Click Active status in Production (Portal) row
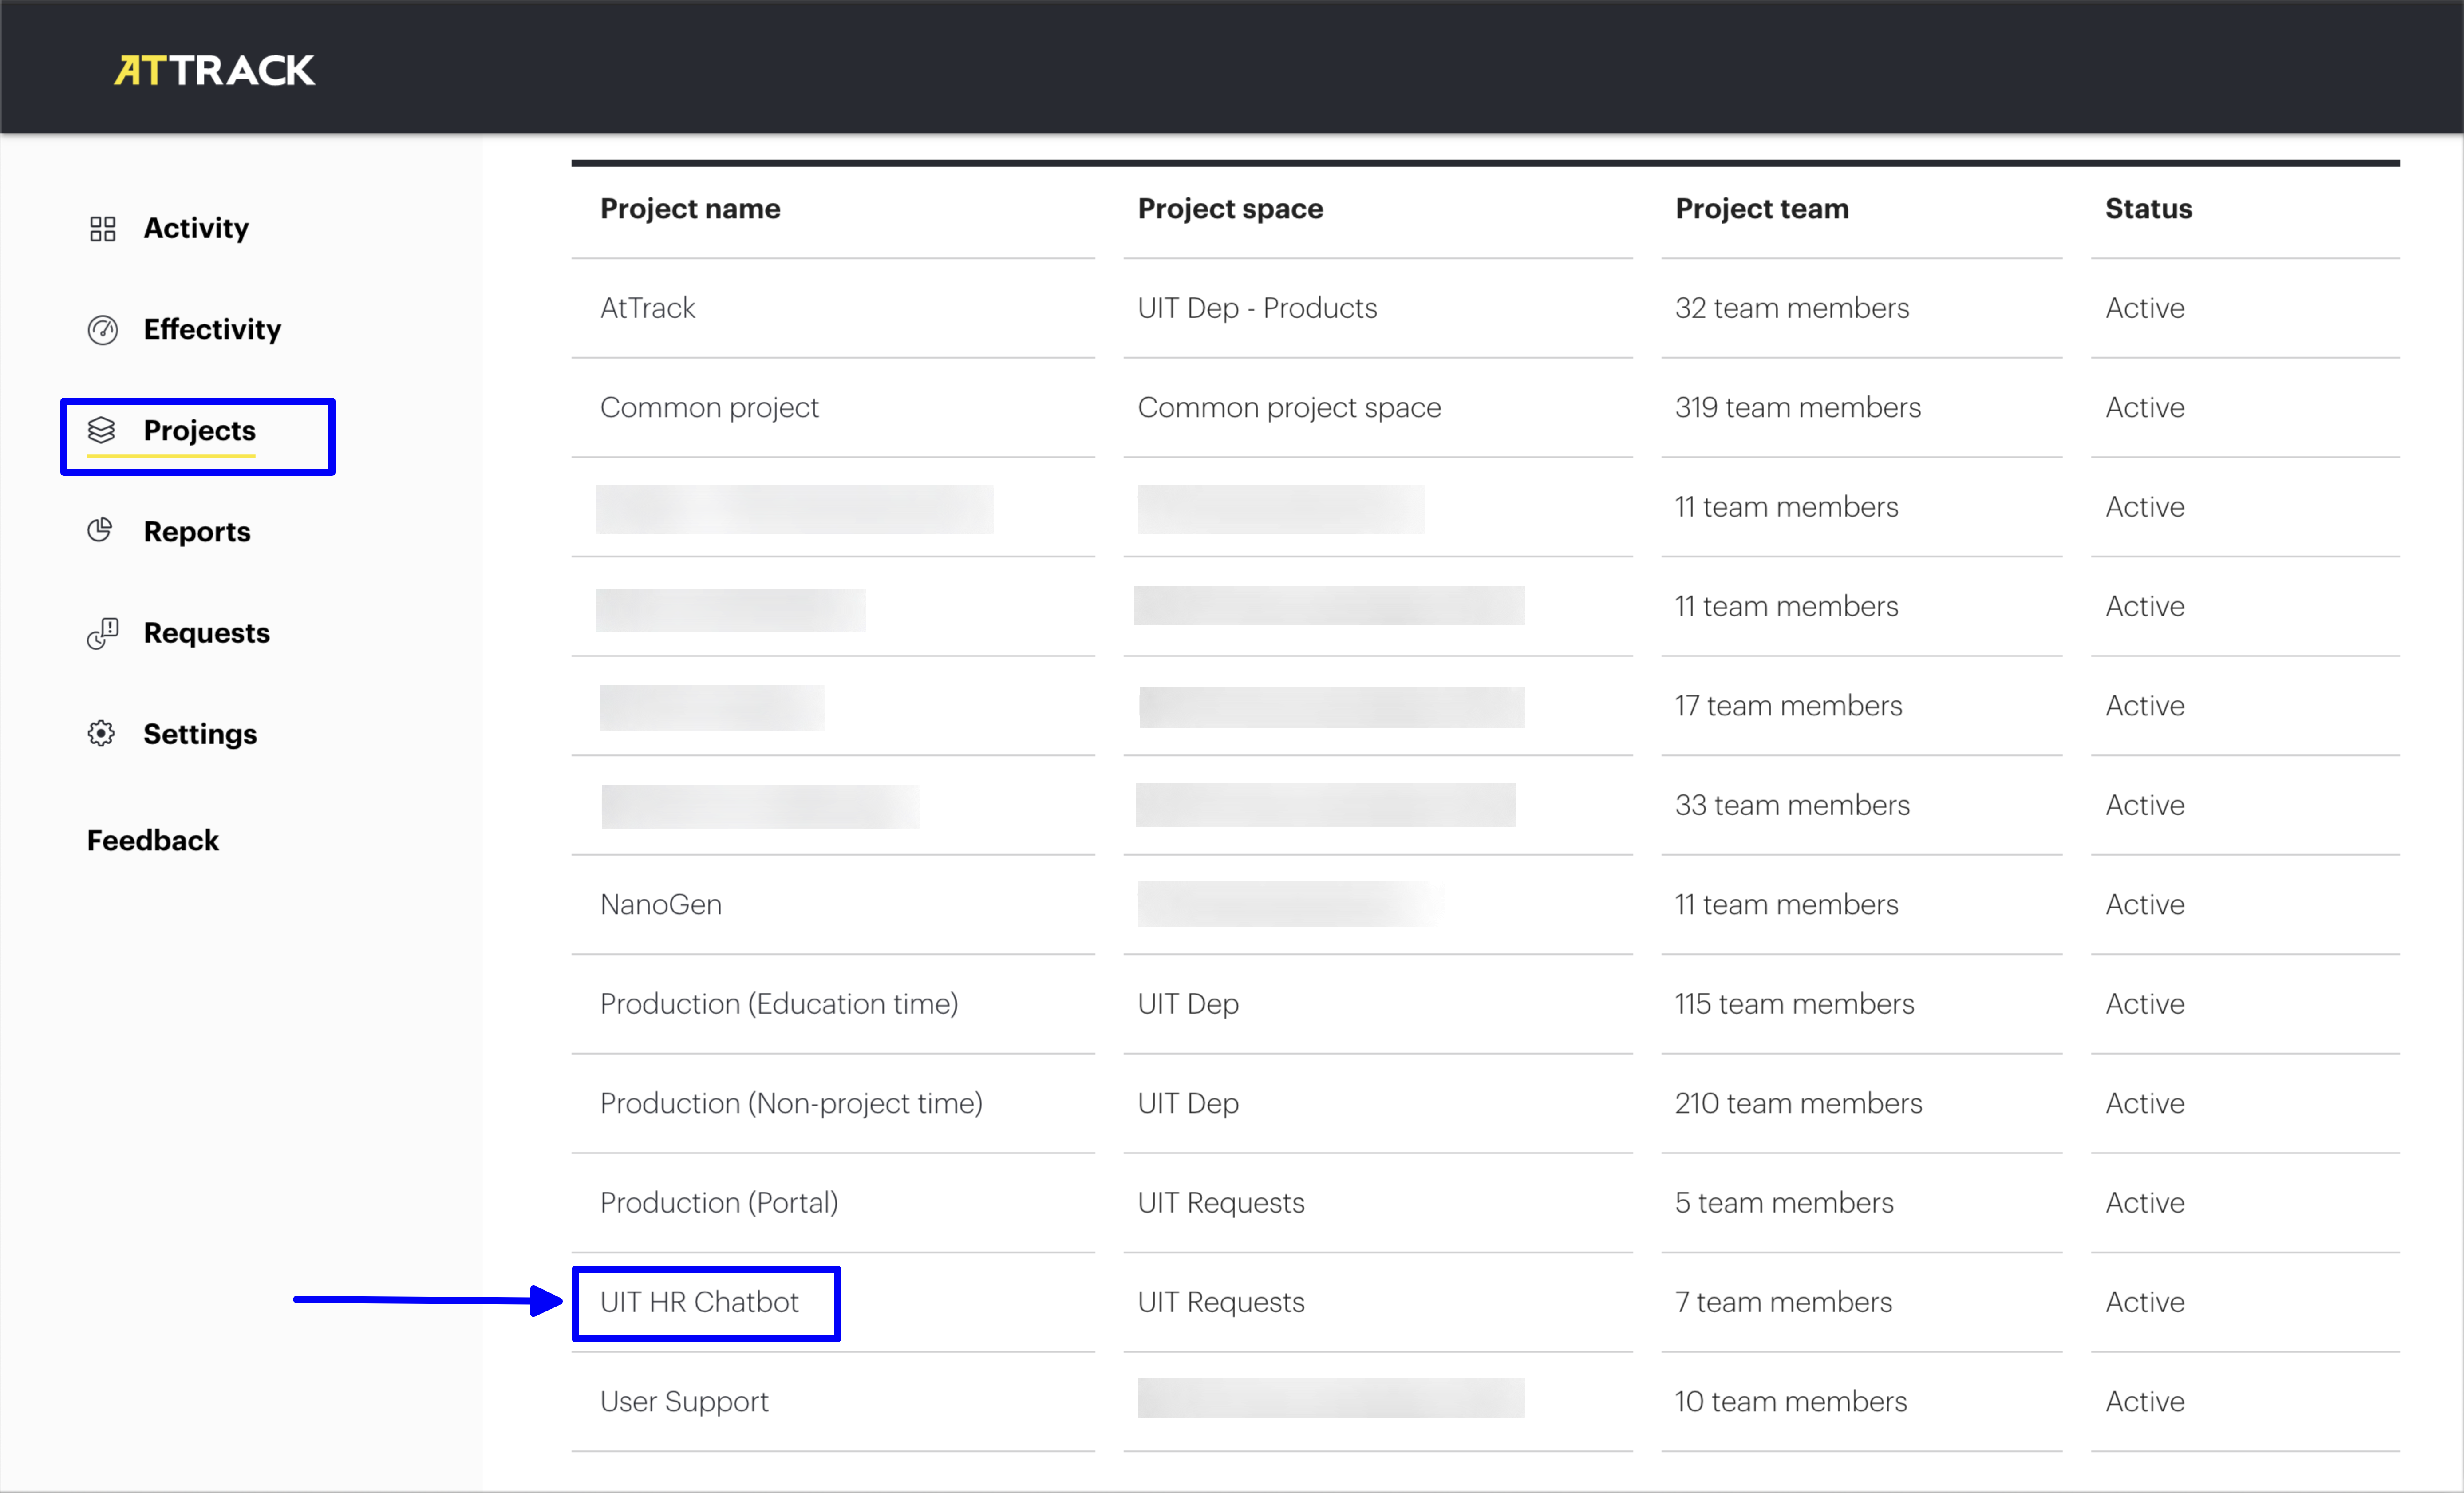 coord(2145,1203)
